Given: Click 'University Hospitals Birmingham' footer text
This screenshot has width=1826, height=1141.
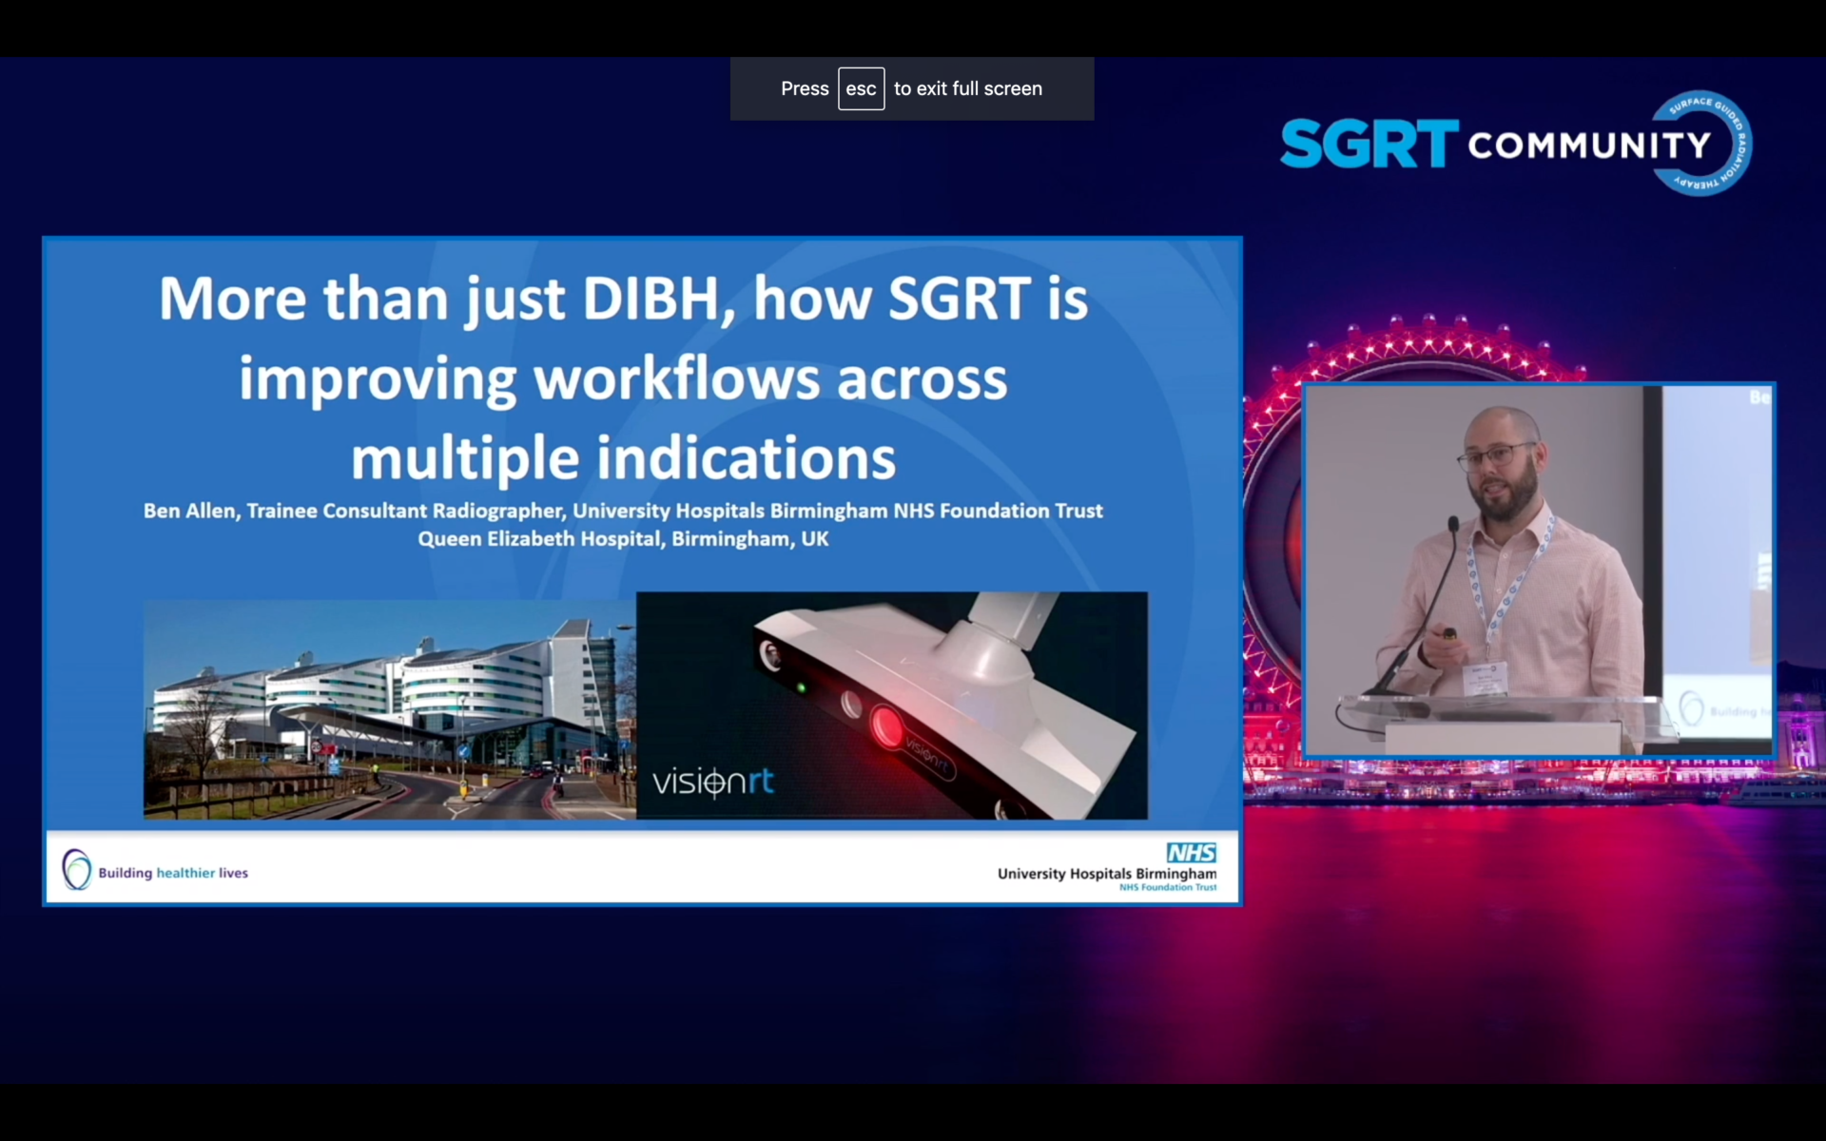Looking at the screenshot, I should tap(1106, 873).
